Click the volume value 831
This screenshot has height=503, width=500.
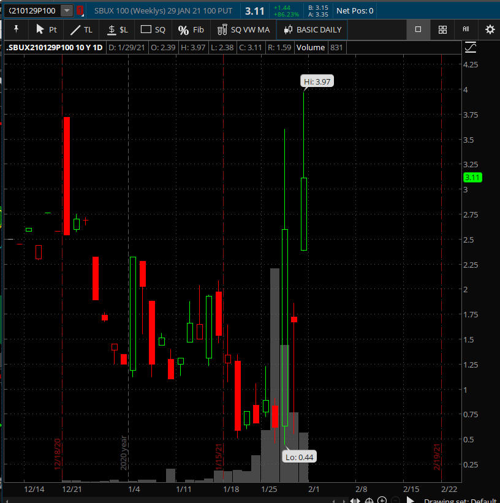click(336, 47)
